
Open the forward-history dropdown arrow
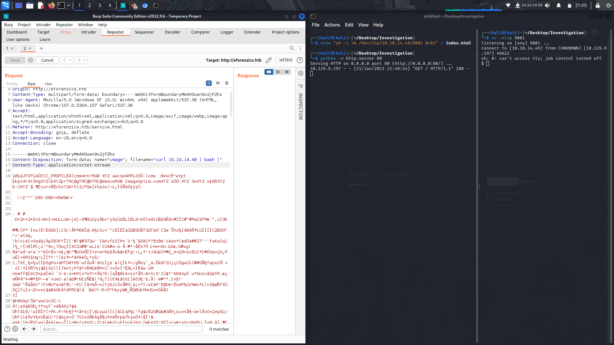85,60
